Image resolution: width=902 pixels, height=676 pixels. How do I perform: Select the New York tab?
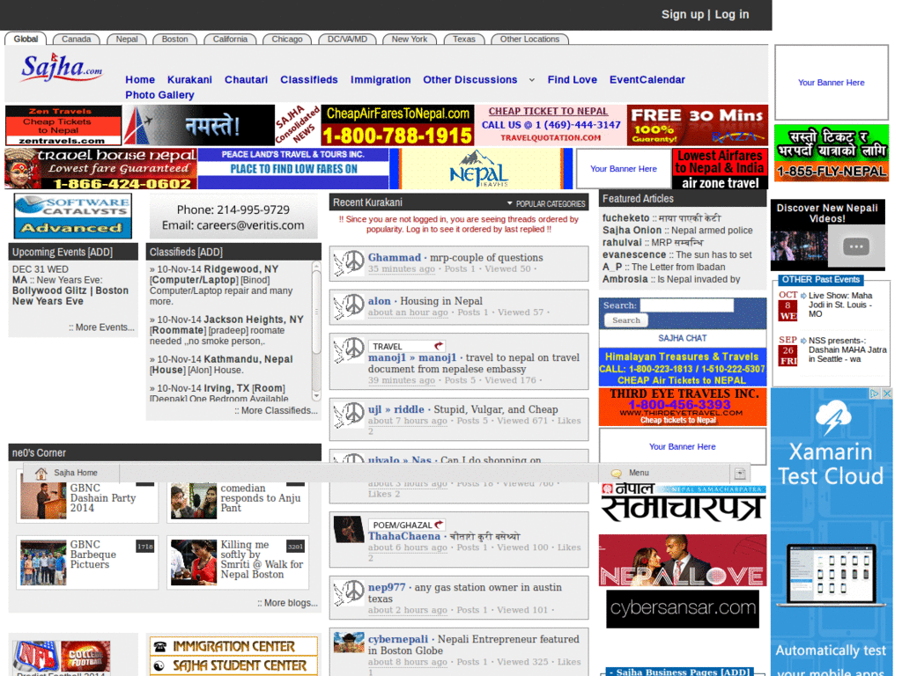point(409,39)
